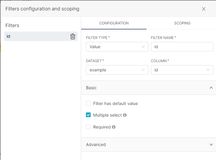Tick the Required checkbox
The height and width of the screenshot is (160, 216).
pyautogui.click(x=88, y=127)
